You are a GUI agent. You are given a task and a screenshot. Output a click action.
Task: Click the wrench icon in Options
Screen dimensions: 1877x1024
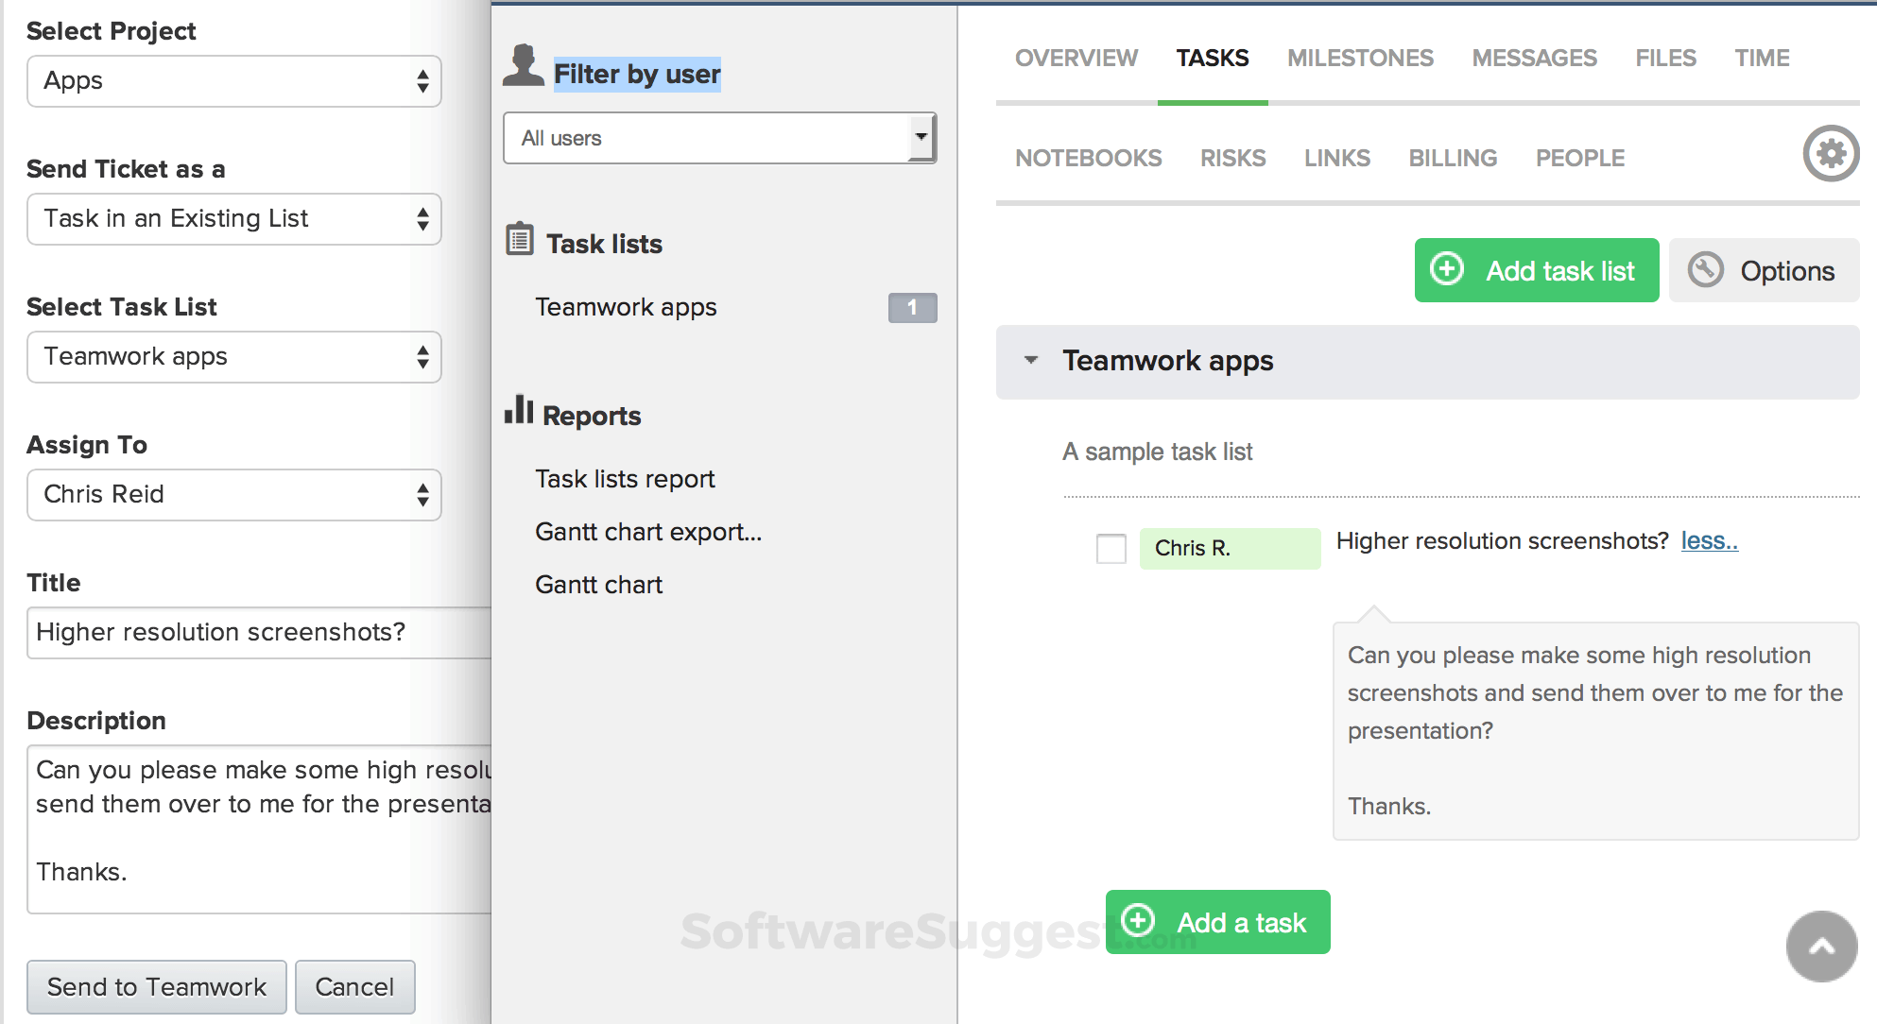(x=1706, y=270)
